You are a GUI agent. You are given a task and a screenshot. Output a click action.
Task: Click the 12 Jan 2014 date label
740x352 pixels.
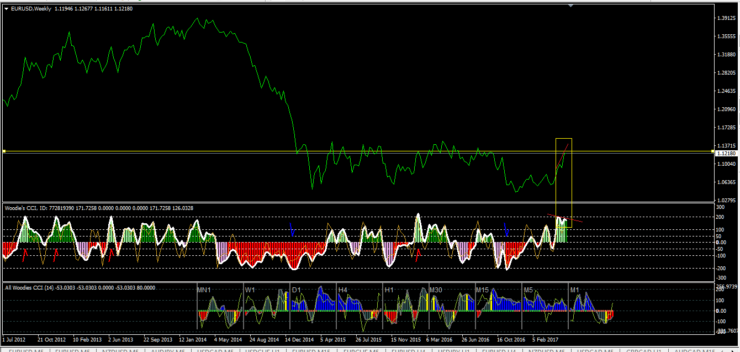point(193,339)
